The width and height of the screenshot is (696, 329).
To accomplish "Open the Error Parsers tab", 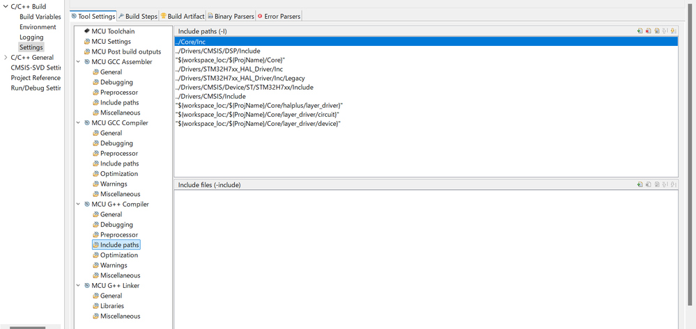I will pos(279,16).
